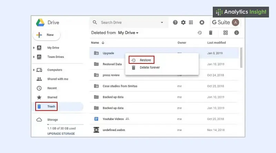Image resolution: width=276 pixels, height=153 pixels.
Task: Click the user account avatar
Action: pyautogui.click(x=235, y=22)
